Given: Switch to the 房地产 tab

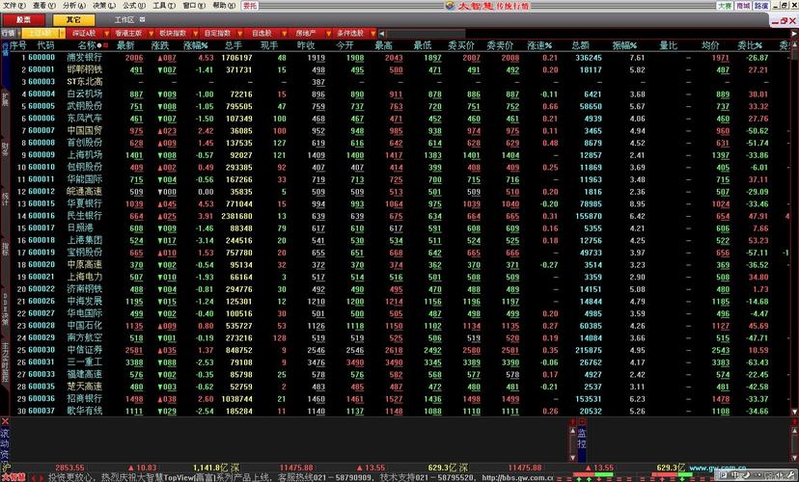Looking at the screenshot, I should point(306,33).
